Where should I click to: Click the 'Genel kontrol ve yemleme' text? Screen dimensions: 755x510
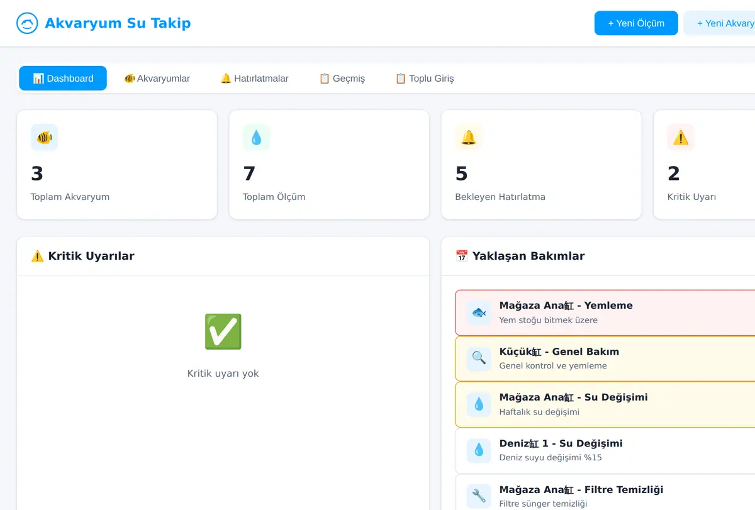(x=553, y=366)
